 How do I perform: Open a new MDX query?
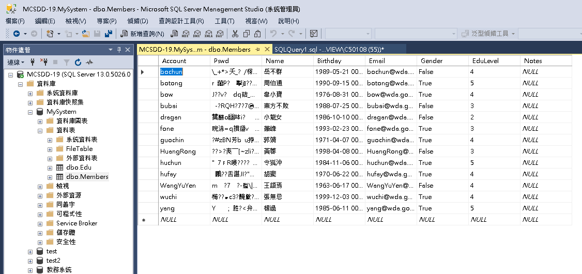[186, 34]
